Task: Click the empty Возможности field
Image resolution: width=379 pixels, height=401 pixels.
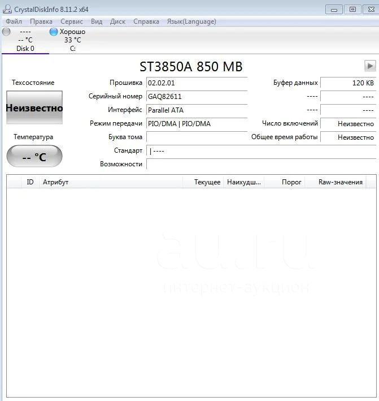Action: click(x=262, y=164)
